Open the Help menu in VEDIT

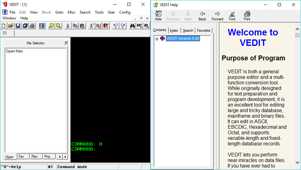pyautogui.click(x=24, y=18)
